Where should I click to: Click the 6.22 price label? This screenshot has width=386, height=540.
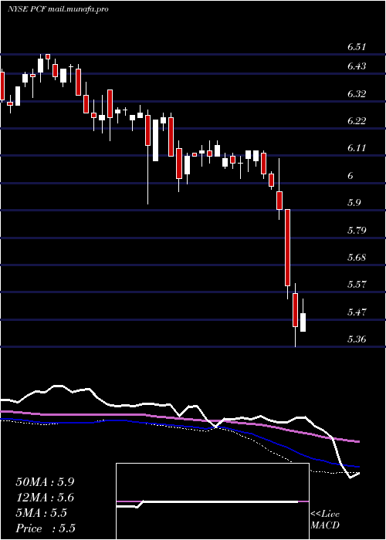pos(356,121)
